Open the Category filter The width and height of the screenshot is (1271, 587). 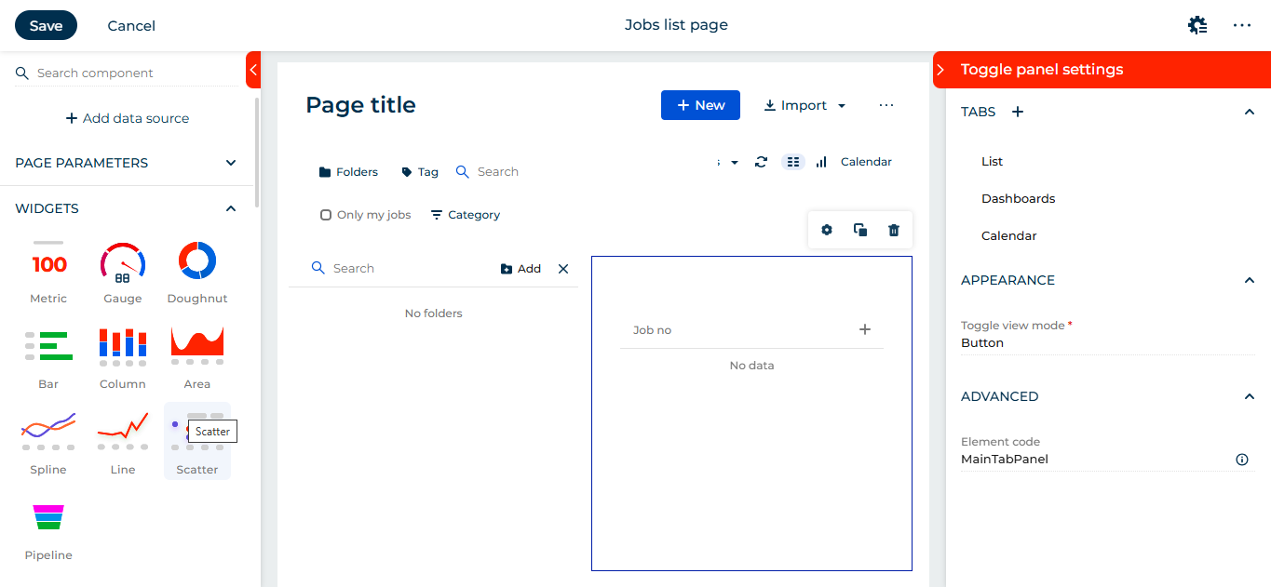[x=465, y=214]
